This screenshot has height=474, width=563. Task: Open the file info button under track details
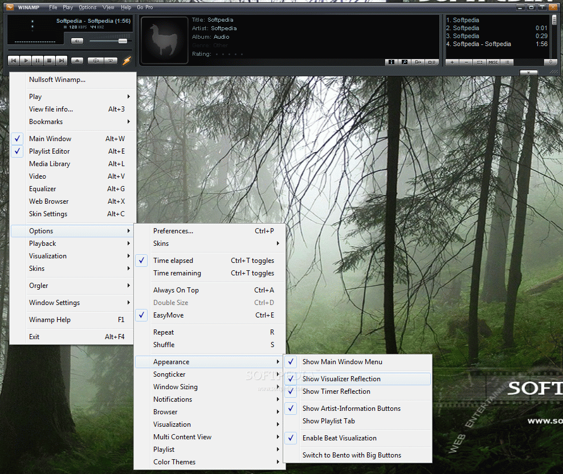tap(391, 63)
